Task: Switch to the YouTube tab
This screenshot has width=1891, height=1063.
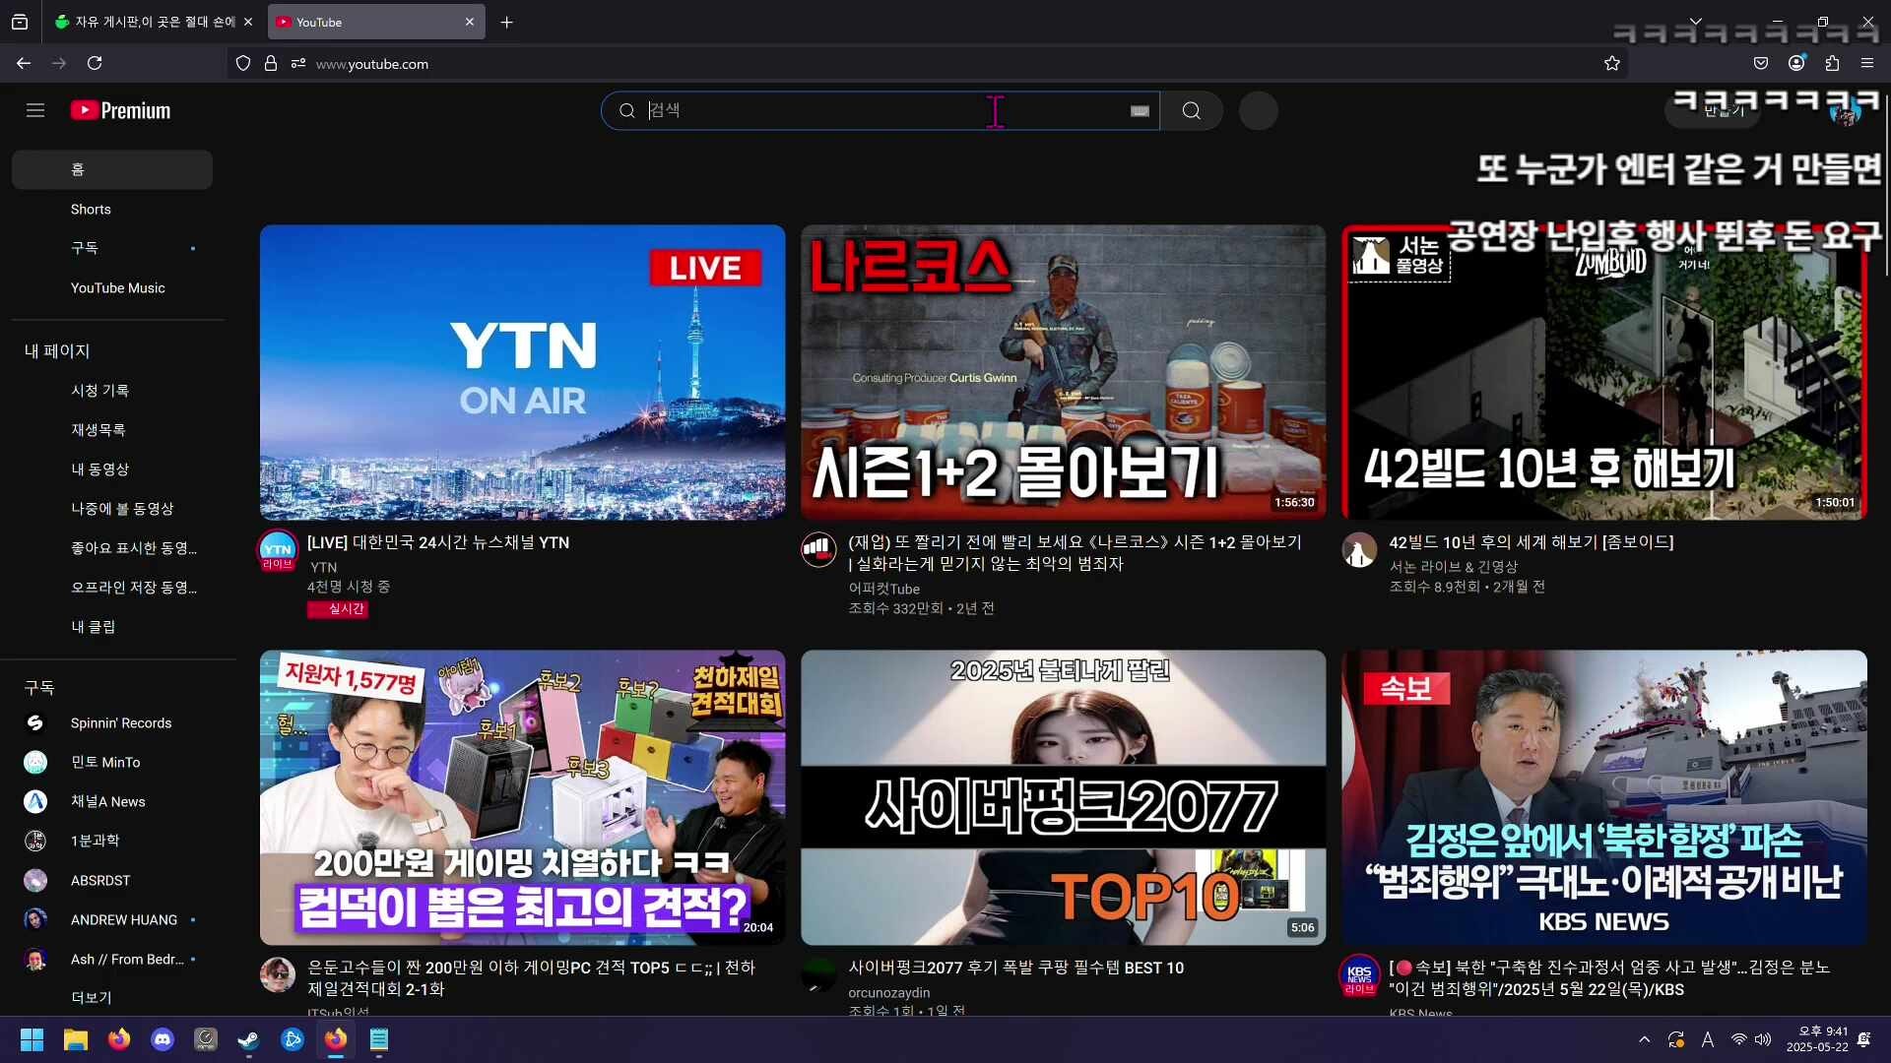Action: (x=376, y=22)
